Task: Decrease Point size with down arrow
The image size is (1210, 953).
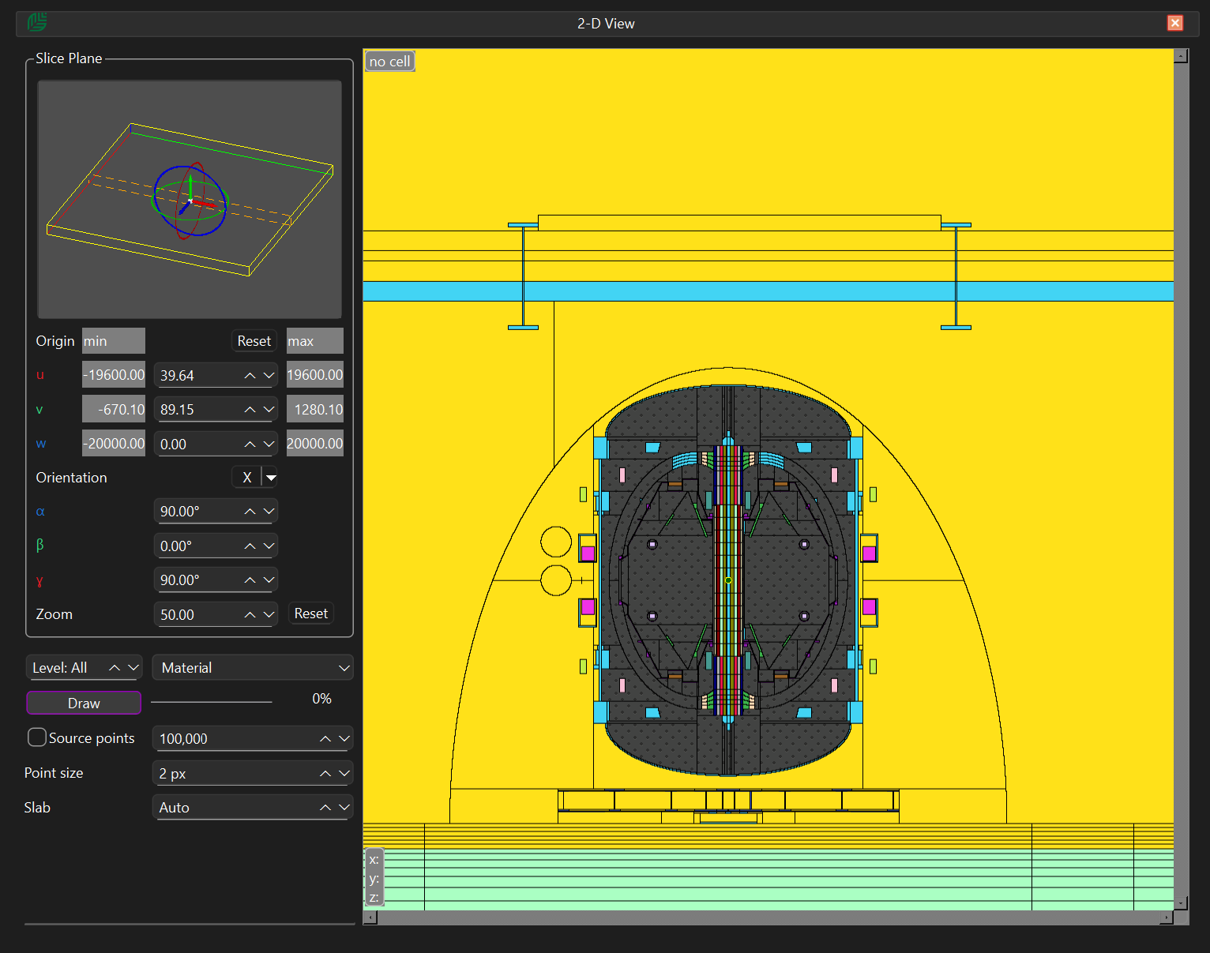Action: [344, 774]
